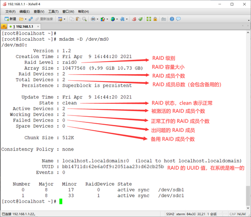
Task: Toggle the green grid full-layout icon
Action: [x=149, y=19]
